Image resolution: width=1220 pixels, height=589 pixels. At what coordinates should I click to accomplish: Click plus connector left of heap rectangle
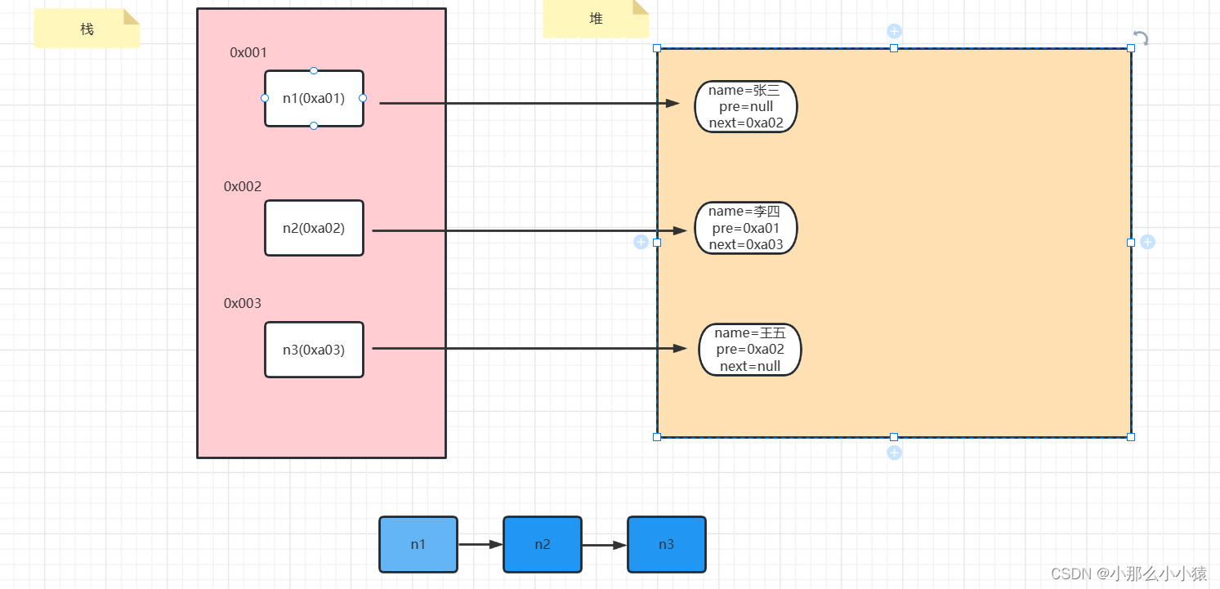point(641,242)
